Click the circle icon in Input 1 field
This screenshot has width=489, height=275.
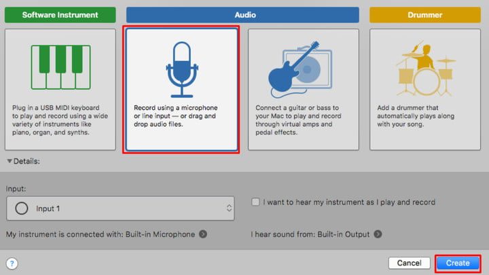pos(21,208)
